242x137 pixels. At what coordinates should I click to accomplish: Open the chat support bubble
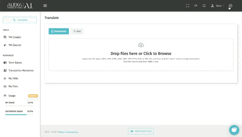[234, 130]
